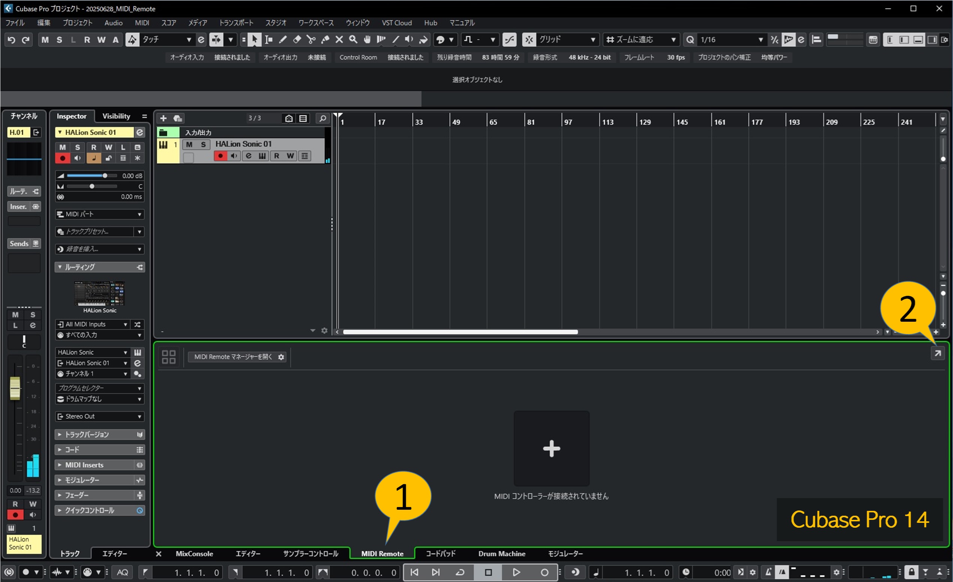Screen dimensions: 953x582
Task: Toggle Read automation on track header
Action: pos(276,156)
